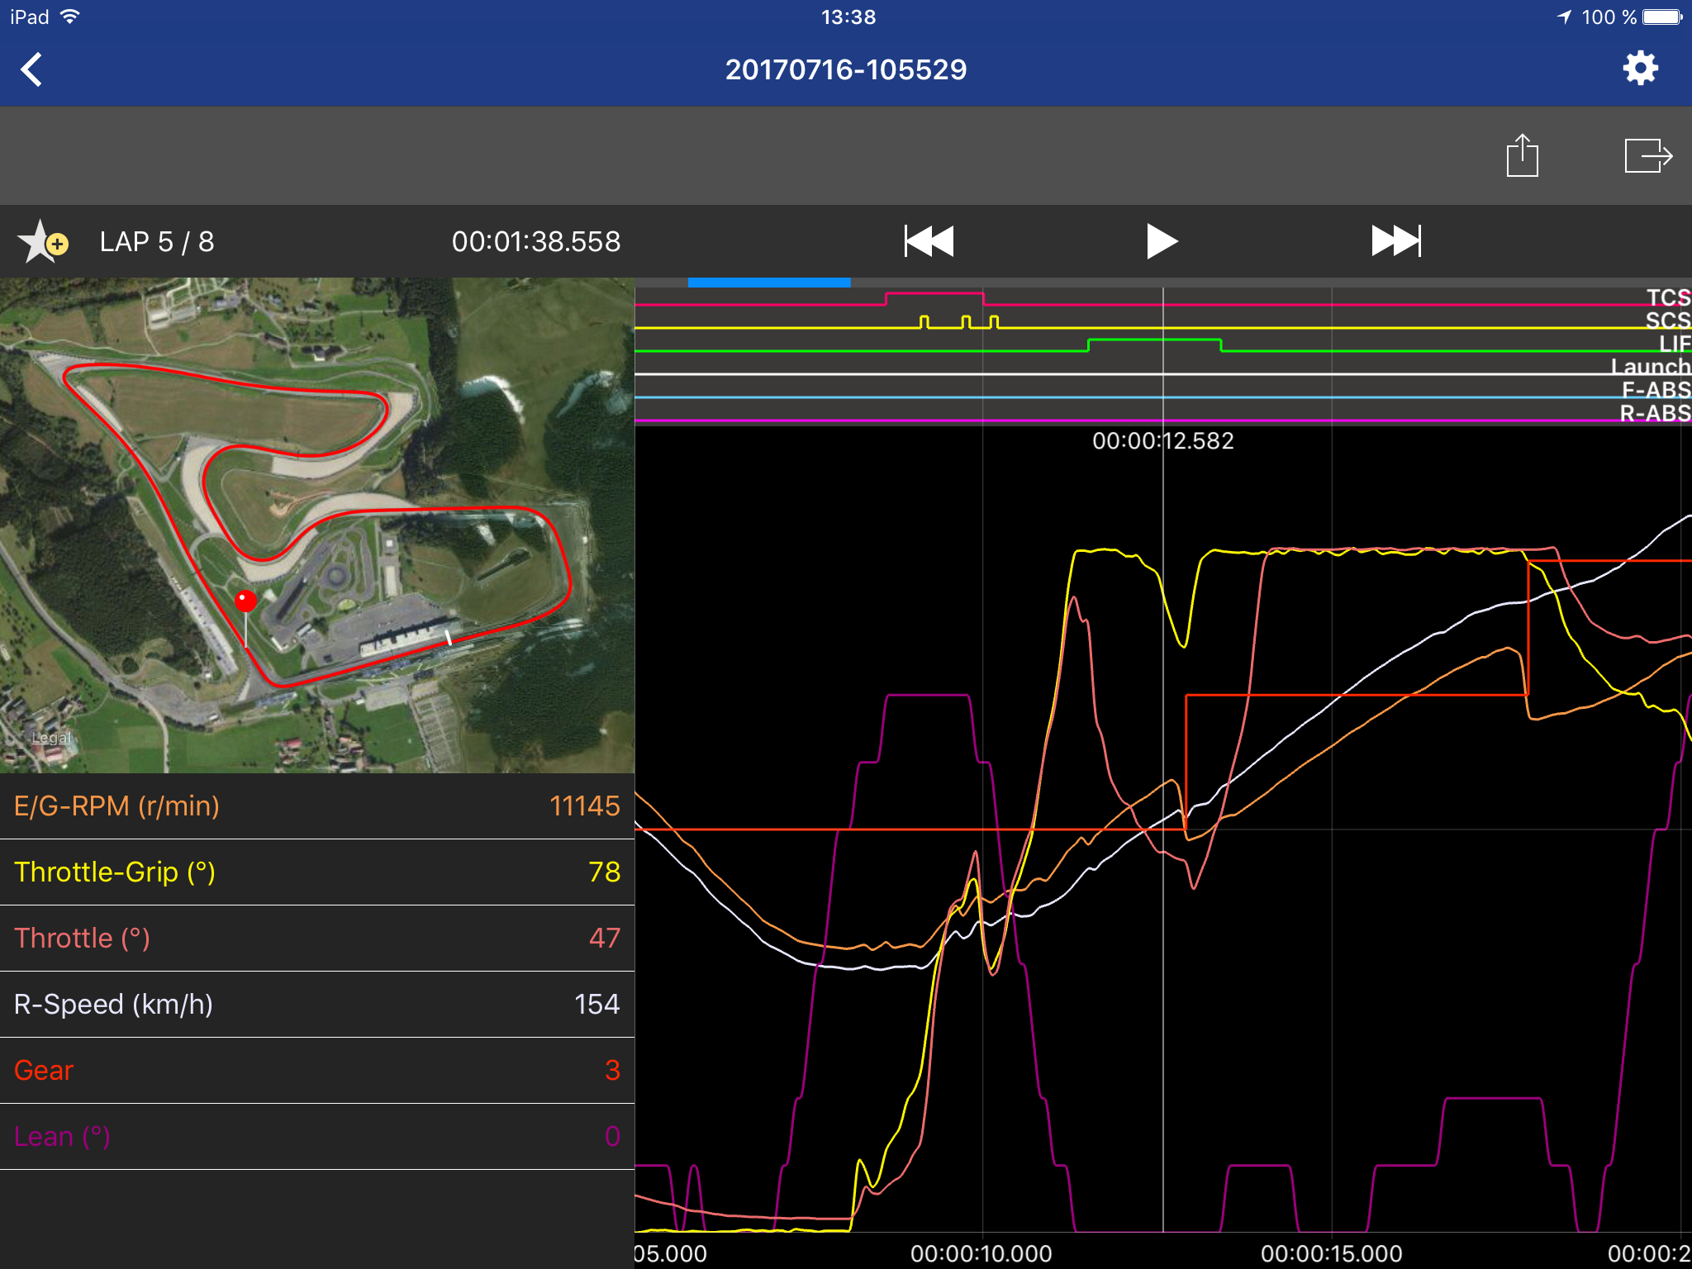Viewport: 1692px width, 1269px height.
Task: Toggle the E/G-RPM data channel
Action: pos(317,806)
